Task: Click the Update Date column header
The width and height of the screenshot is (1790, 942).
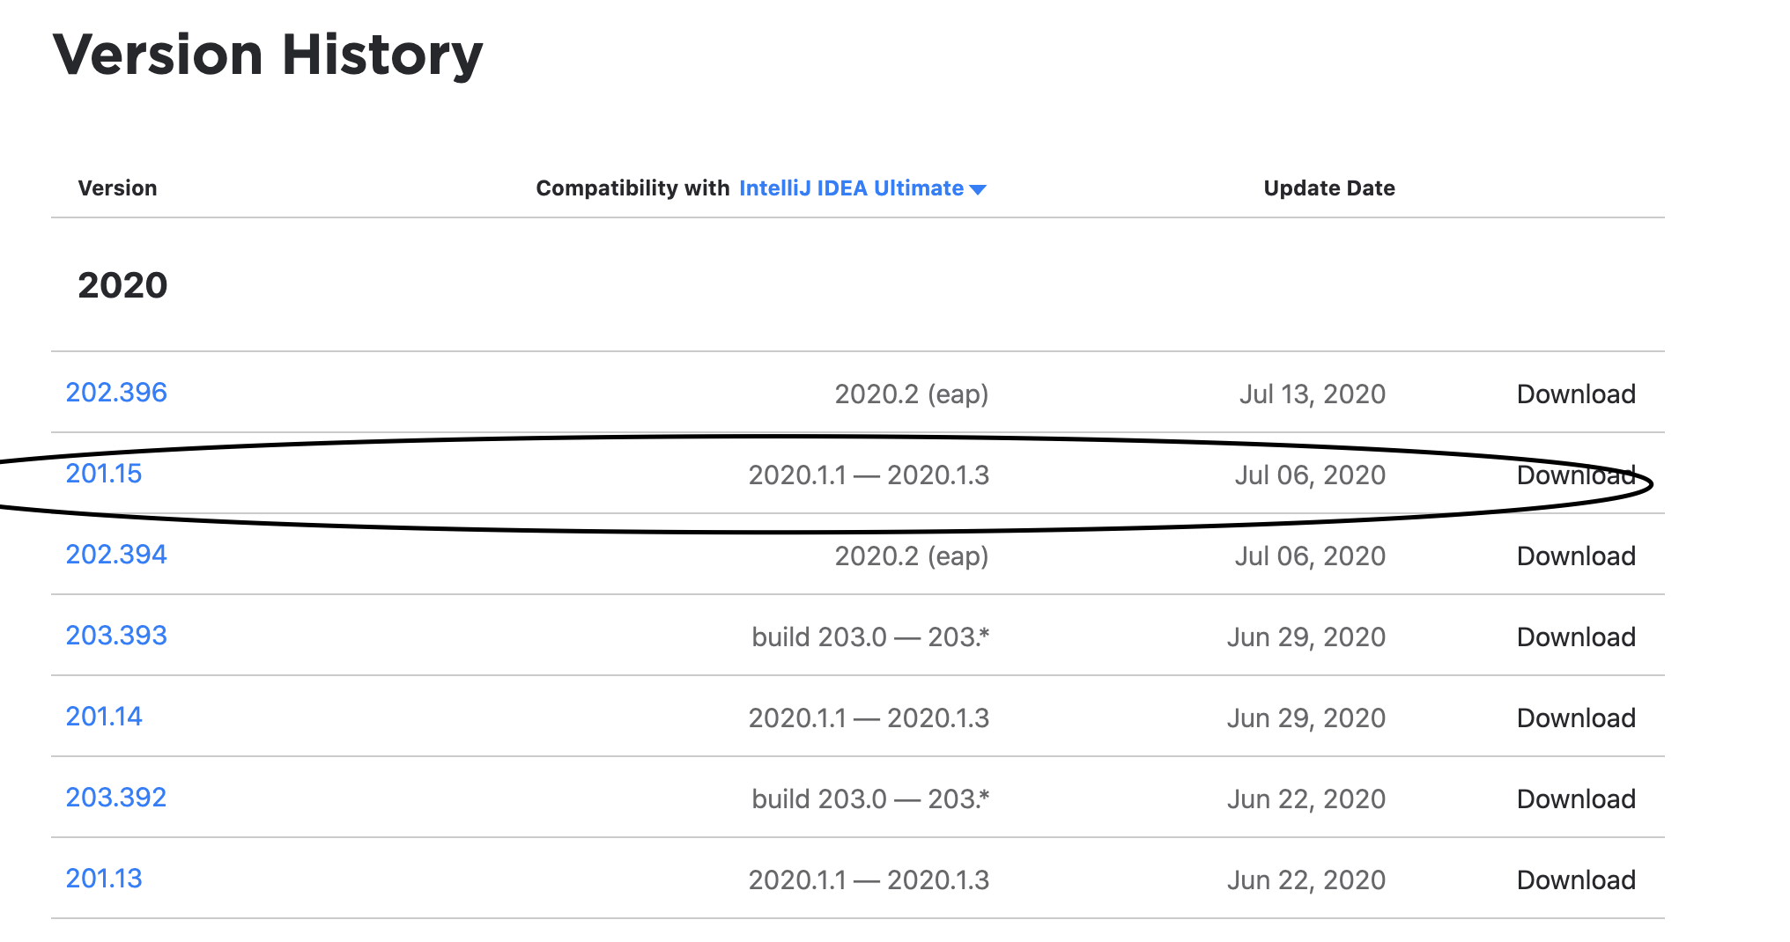Action: (x=1328, y=188)
